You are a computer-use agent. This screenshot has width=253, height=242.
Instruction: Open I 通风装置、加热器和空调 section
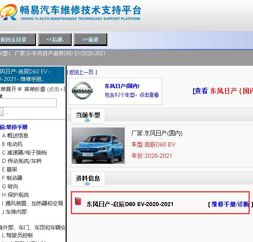coord(32,203)
